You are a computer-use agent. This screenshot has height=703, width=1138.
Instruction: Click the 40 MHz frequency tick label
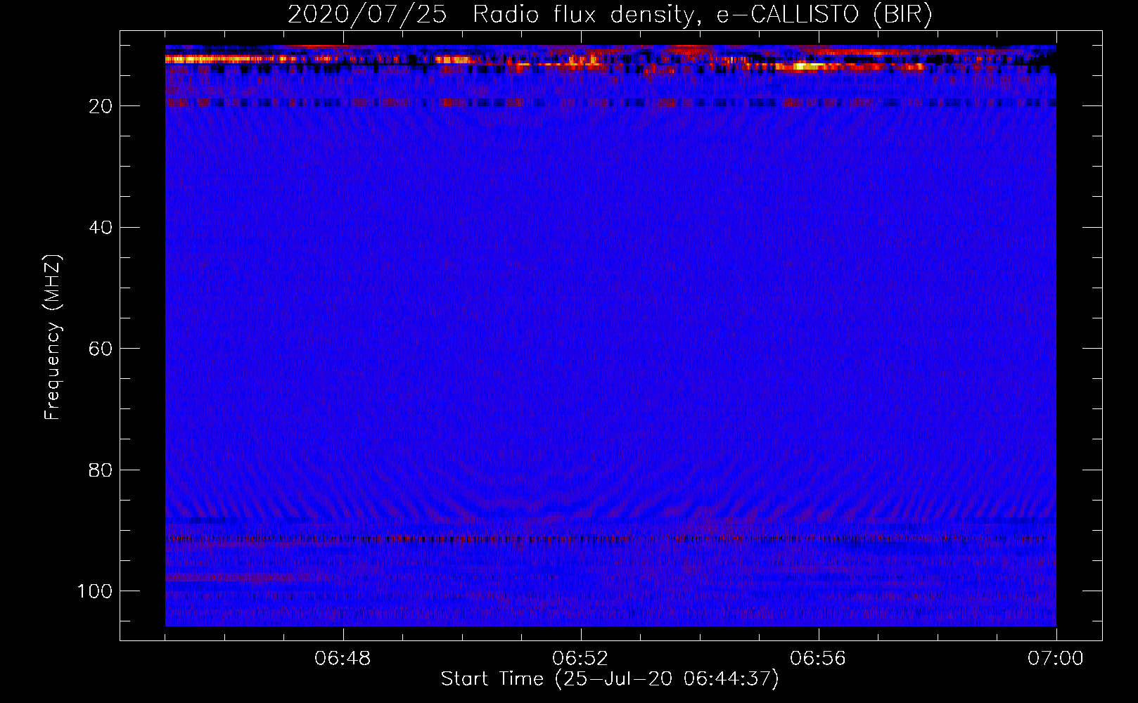coord(101,227)
